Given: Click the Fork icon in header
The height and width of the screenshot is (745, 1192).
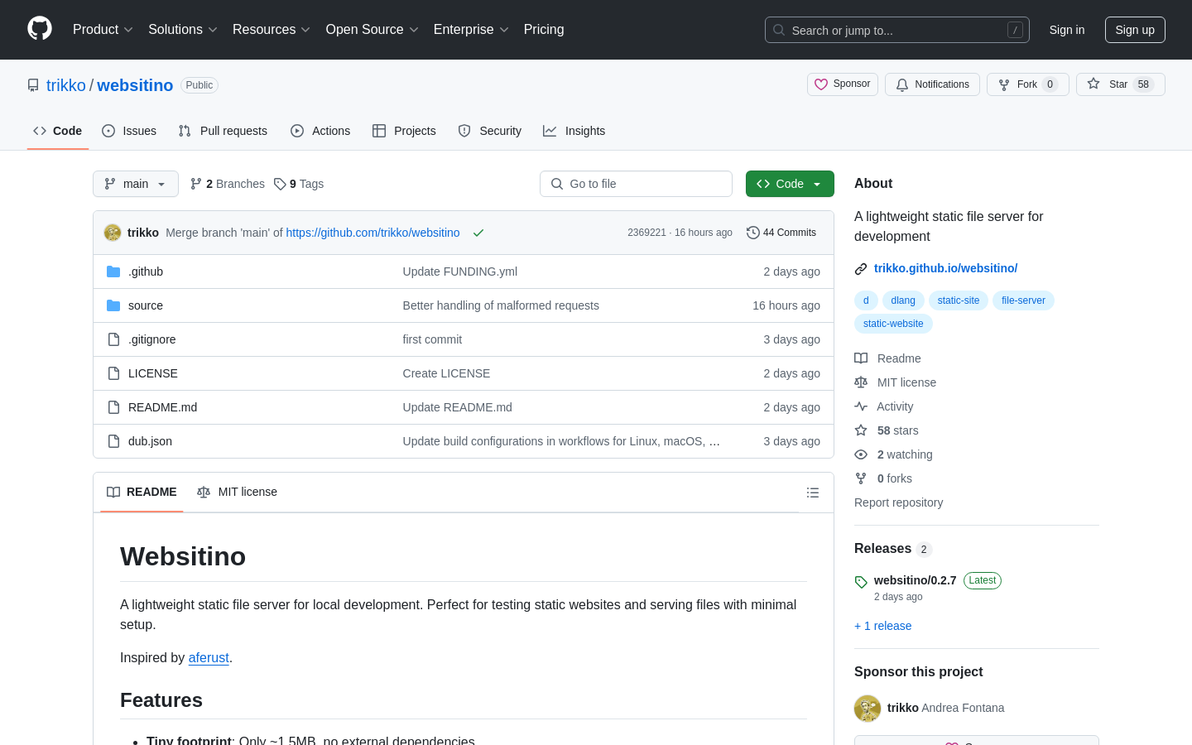Looking at the screenshot, I should [x=1004, y=84].
